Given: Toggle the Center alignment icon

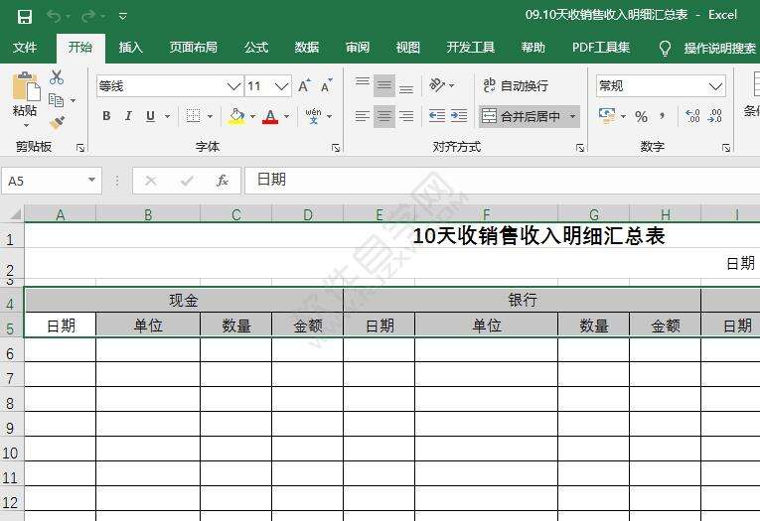Looking at the screenshot, I should click(x=383, y=116).
